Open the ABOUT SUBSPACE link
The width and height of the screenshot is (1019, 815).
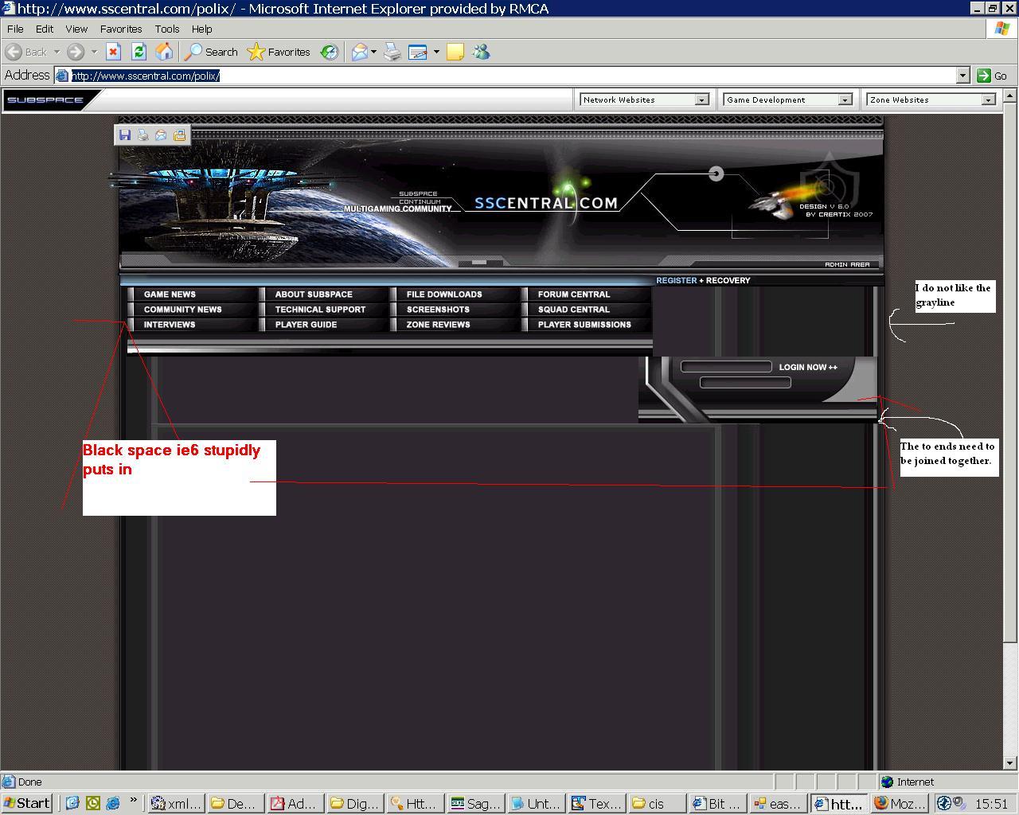[x=314, y=294]
